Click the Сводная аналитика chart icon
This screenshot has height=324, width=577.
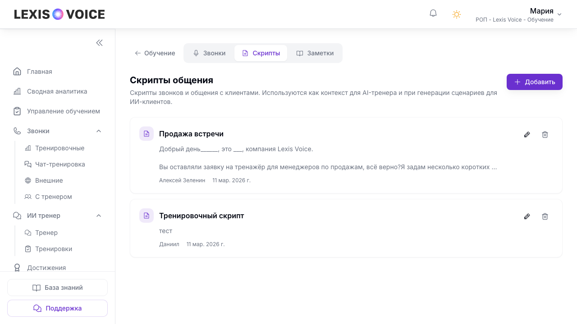[17, 91]
